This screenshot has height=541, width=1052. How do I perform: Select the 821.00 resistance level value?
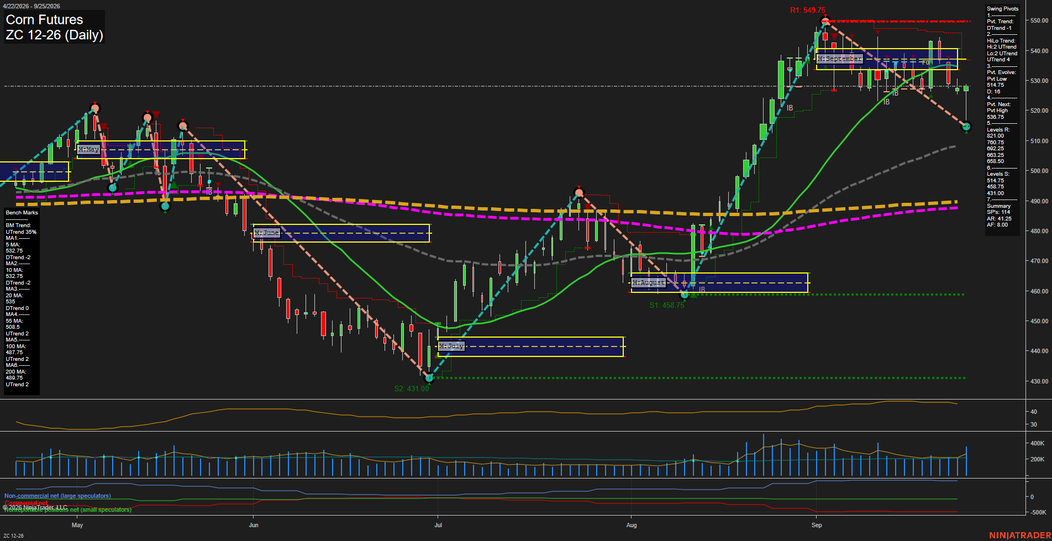pos(995,136)
